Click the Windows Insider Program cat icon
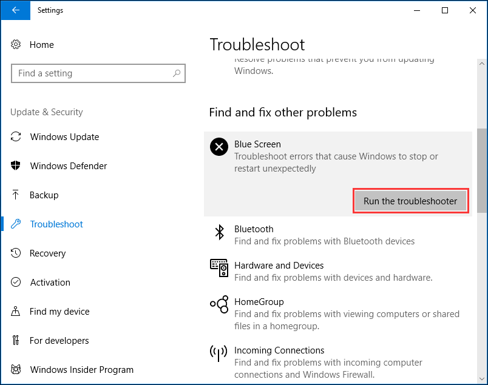 (16, 369)
